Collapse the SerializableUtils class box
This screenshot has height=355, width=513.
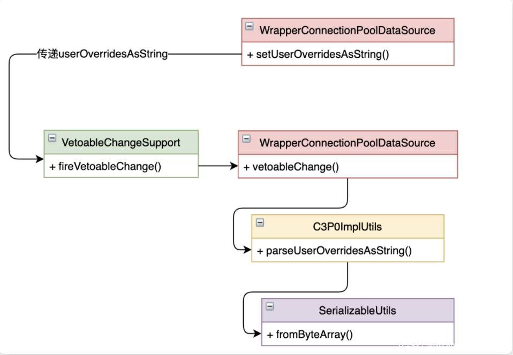(270, 306)
